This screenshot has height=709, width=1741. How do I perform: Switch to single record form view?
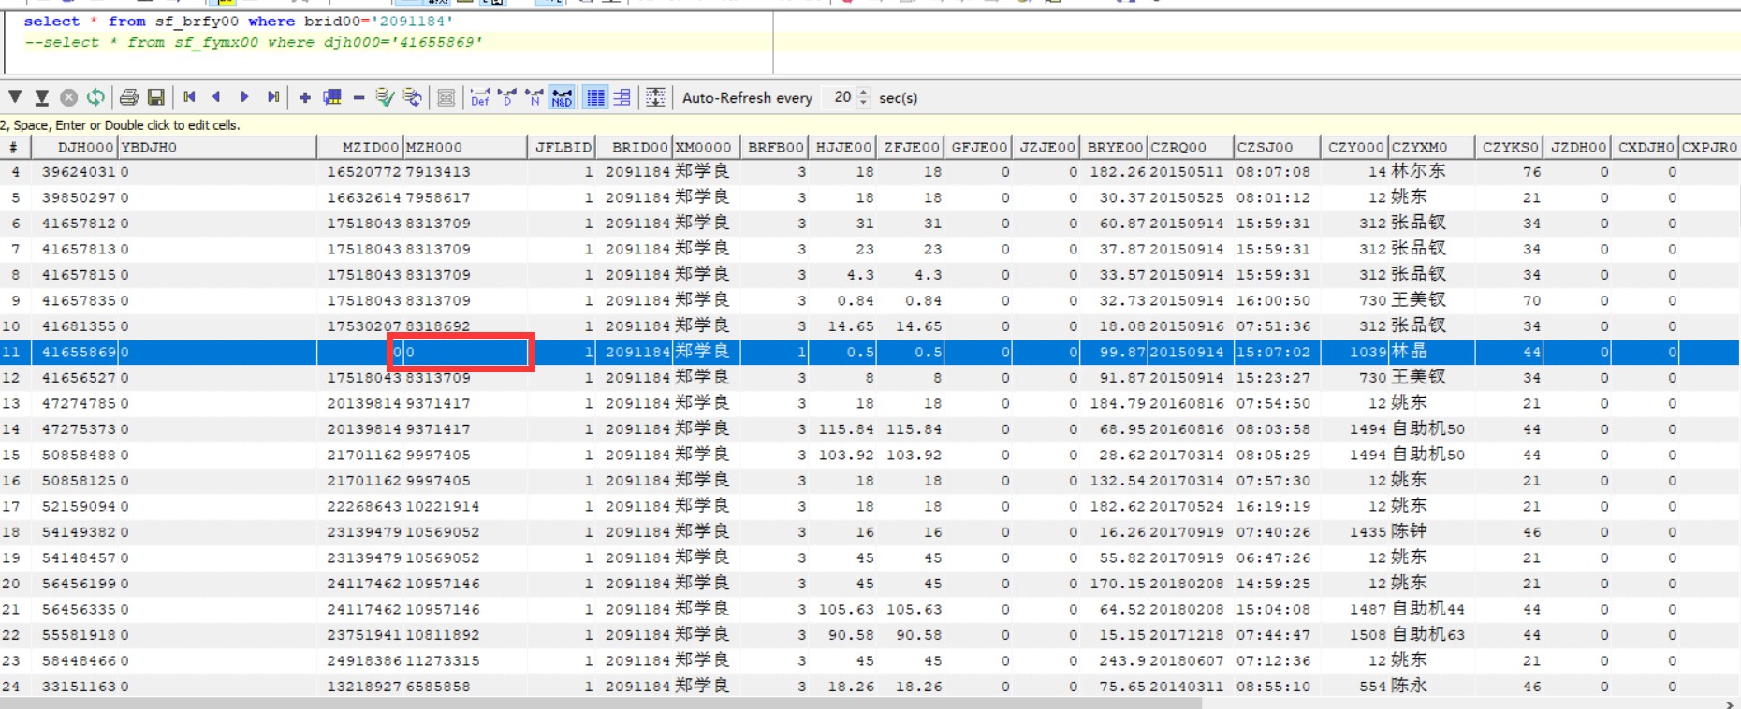622,97
